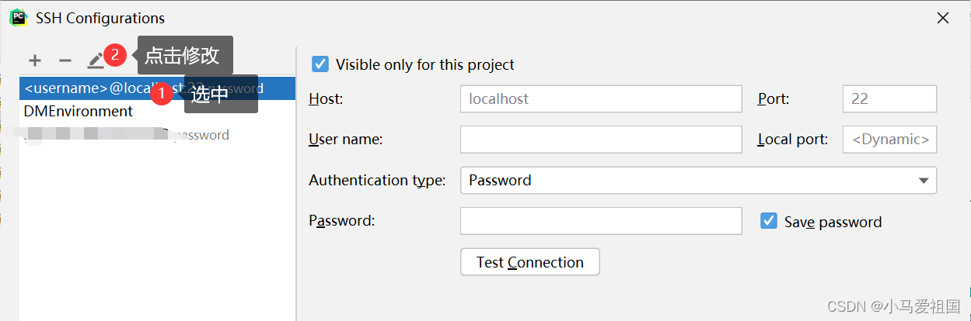The width and height of the screenshot is (971, 321).
Task: Uncheck the Save password checkbox
Action: (769, 222)
